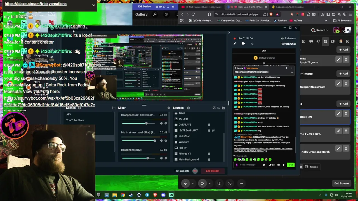Screen dimensions: 358x201
Task: Show more bookmarks chevron
Action: coord(326,21)
